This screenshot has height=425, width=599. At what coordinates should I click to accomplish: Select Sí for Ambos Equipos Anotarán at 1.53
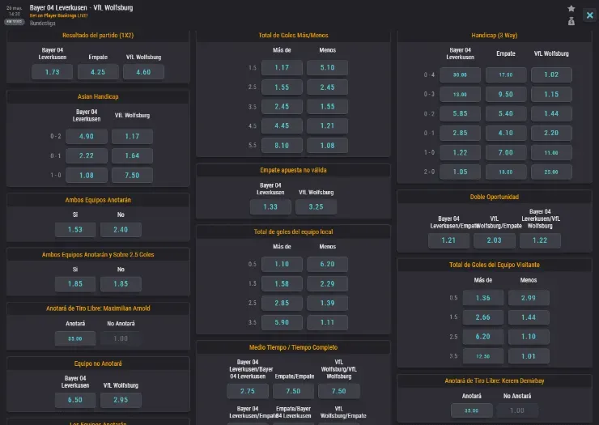tap(75, 229)
